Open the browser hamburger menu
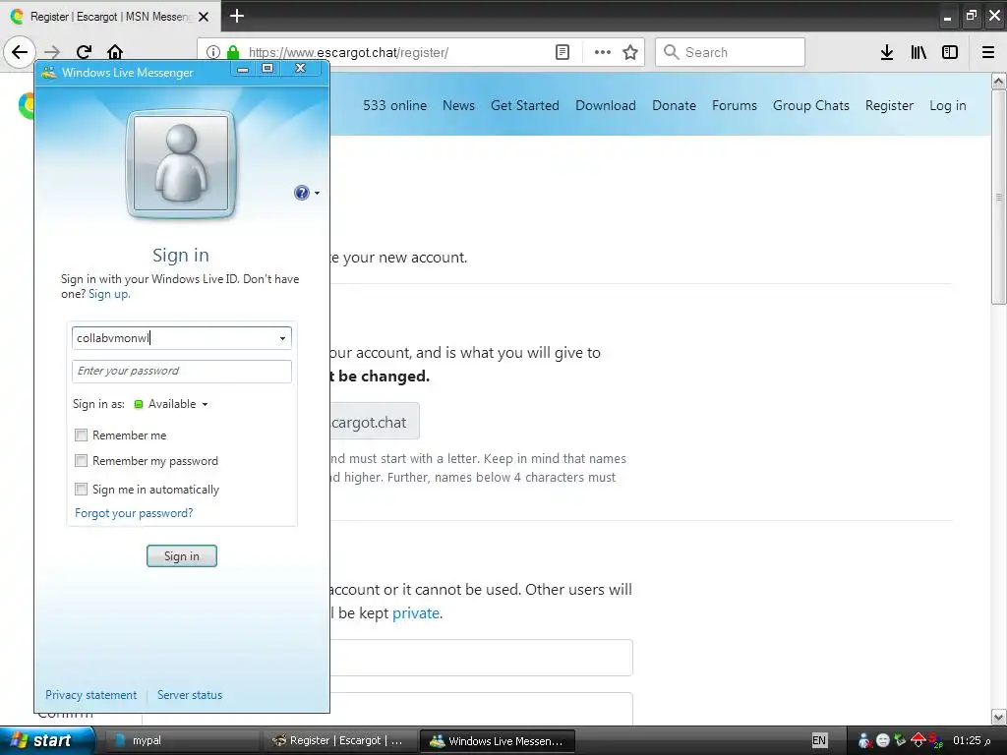The width and height of the screenshot is (1007, 755). coord(988,52)
